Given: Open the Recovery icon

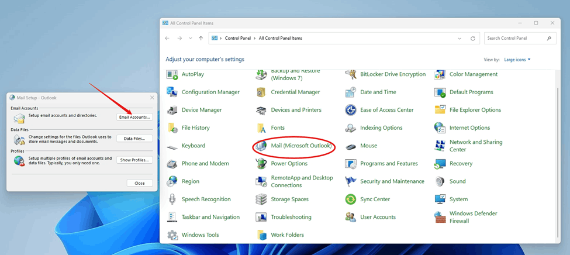Looking at the screenshot, I should pyautogui.click(x=440, y=163).
